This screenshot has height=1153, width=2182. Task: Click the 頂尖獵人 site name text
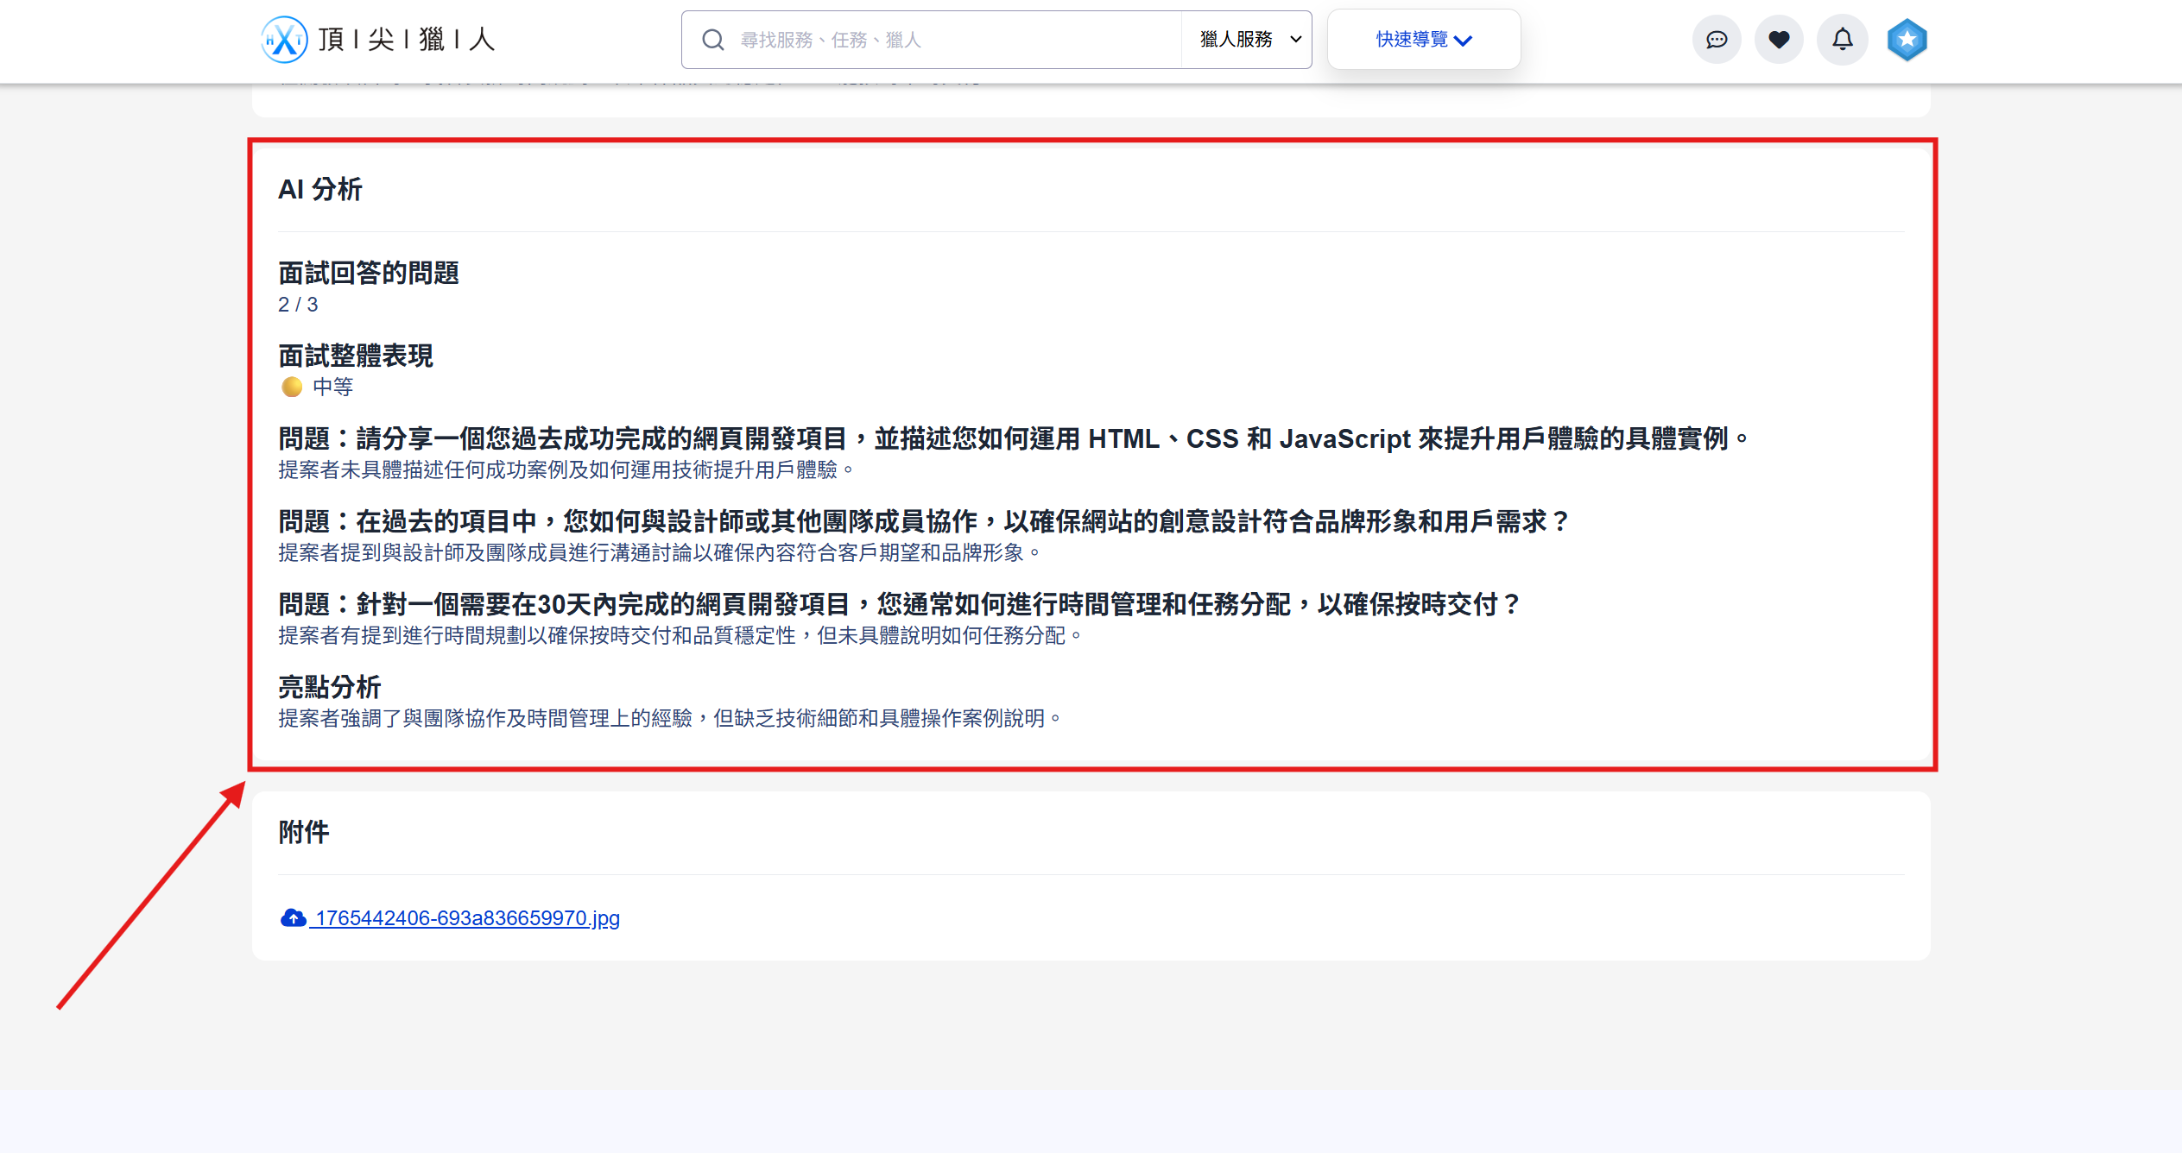point(406,40)
